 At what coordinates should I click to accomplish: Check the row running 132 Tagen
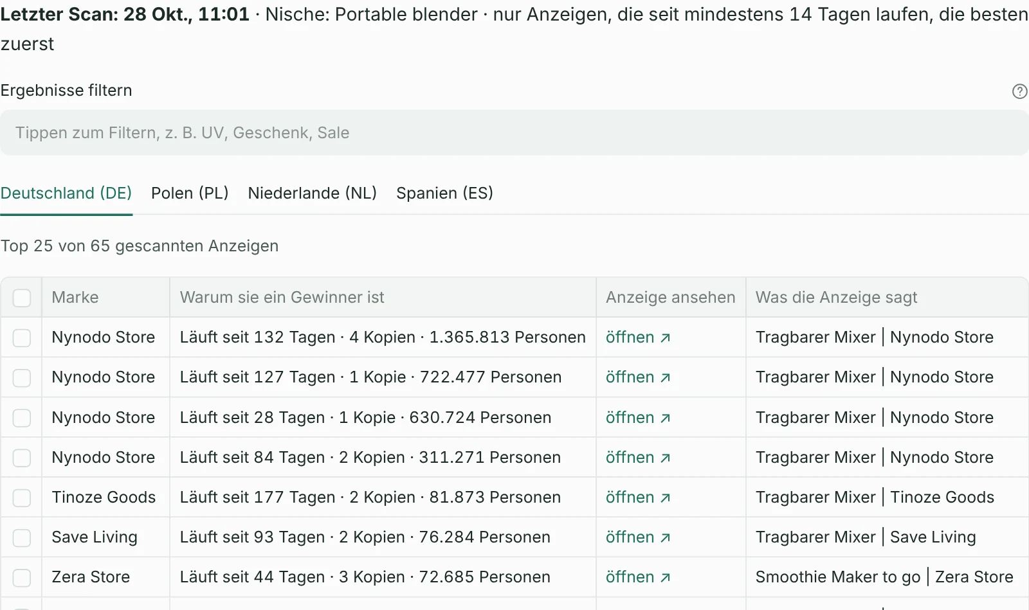[x=22, y=337]
